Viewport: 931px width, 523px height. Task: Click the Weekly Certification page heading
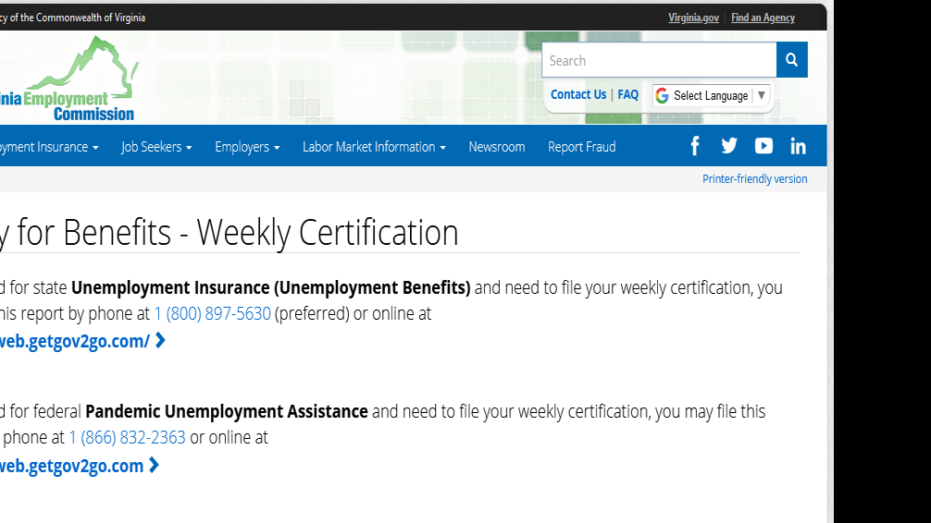tap(230, 232)
